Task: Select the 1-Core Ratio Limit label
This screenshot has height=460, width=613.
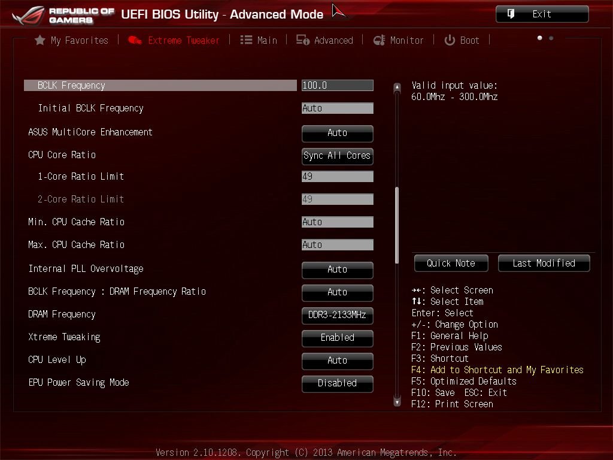Action: [x=81, y=177]
